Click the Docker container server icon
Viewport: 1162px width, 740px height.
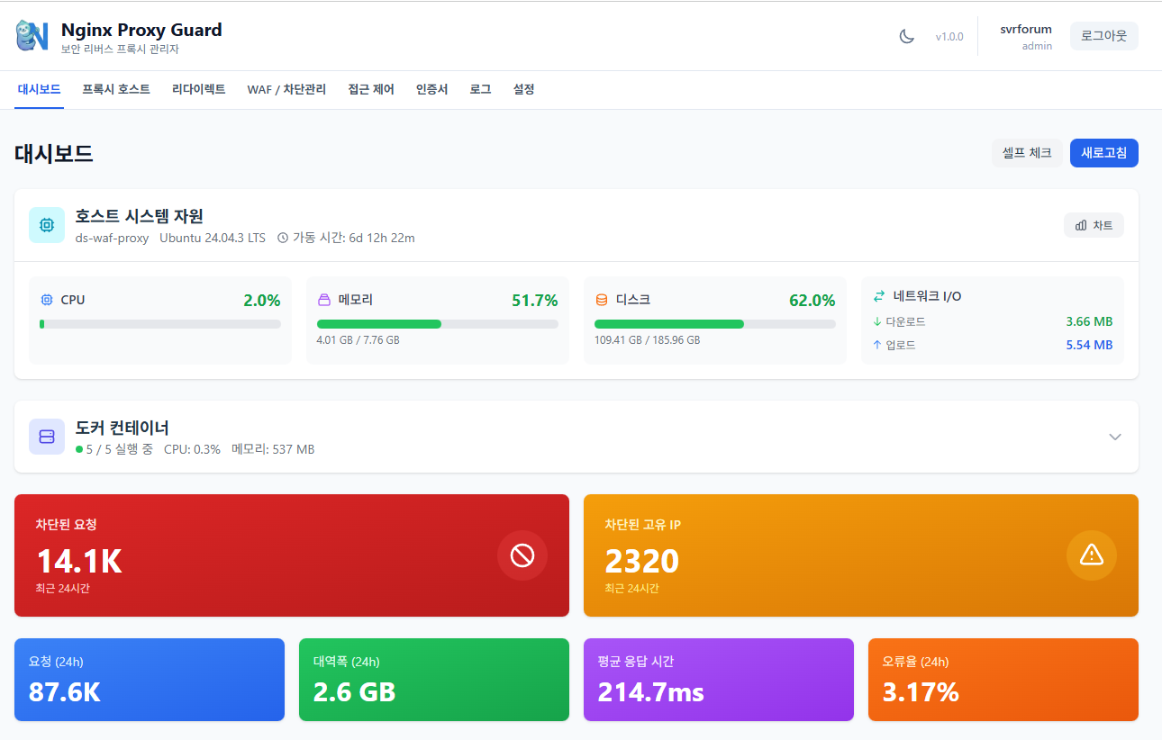pyautogui.click(x=47, y=437)
